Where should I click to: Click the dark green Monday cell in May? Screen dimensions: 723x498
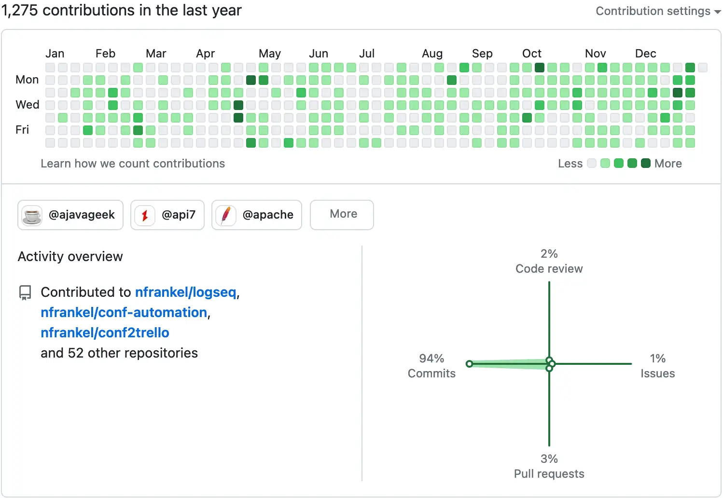point(250,80)
